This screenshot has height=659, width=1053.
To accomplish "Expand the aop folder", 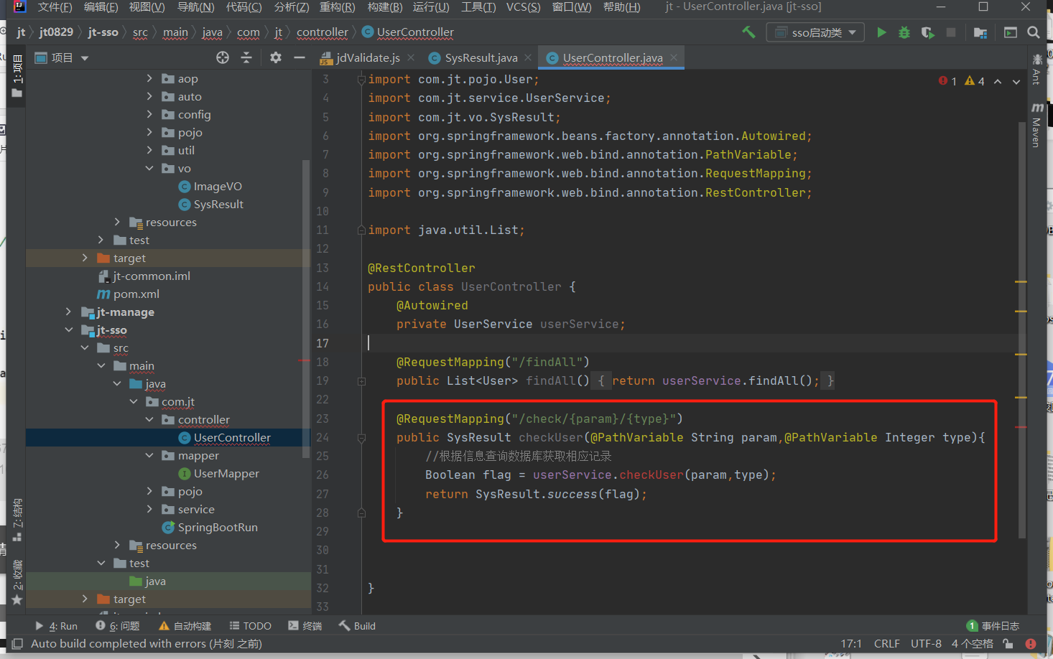I will coord(149,78).
